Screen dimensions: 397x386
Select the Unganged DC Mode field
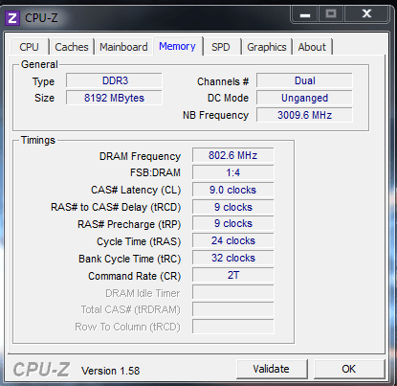(304, 98)
